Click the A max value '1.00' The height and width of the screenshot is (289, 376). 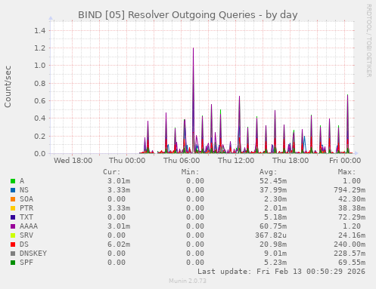click(x=352, y=181)
